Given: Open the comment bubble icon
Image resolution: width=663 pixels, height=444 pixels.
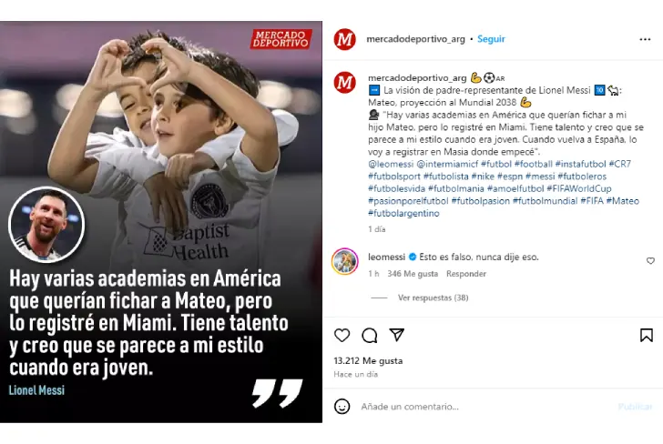Looking at the screenshot, I should [370, 336].
